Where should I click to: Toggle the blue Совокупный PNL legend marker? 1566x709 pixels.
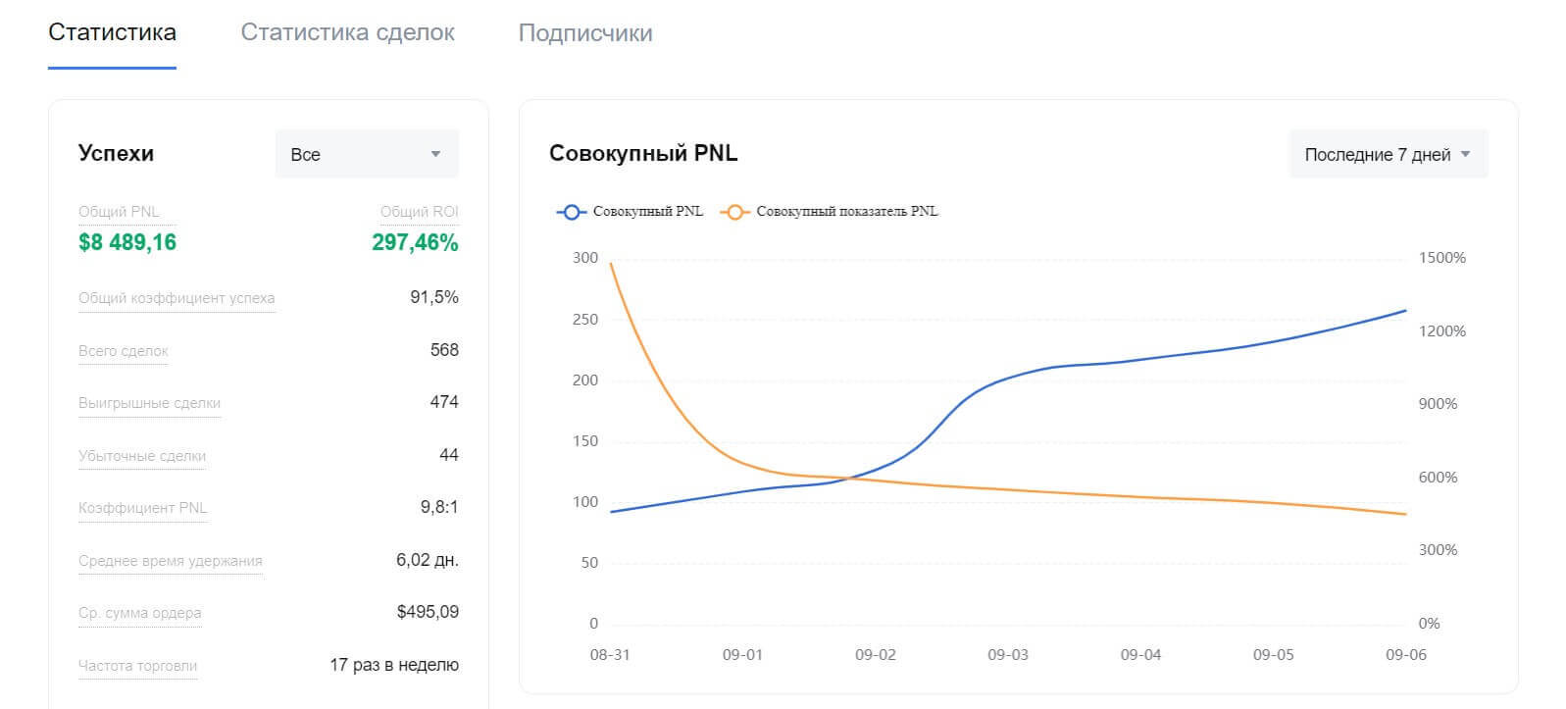(571, 211)
